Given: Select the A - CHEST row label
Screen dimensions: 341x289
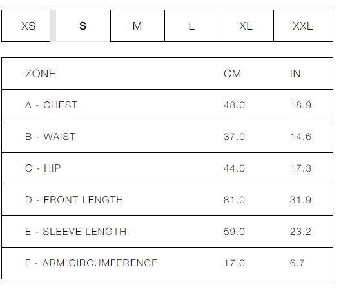Looking at the screenshot, I should tap(51, 105).
